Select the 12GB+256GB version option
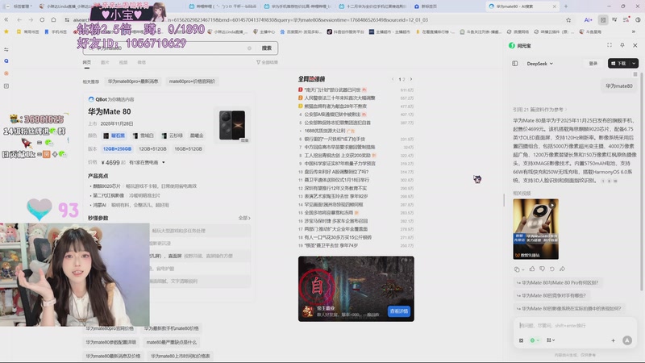Screen dimensions: 645x363 [x=117, y=149]
